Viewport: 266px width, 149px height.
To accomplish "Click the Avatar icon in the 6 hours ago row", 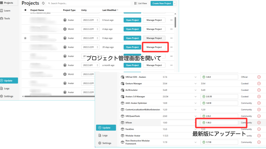I will 65,20.
